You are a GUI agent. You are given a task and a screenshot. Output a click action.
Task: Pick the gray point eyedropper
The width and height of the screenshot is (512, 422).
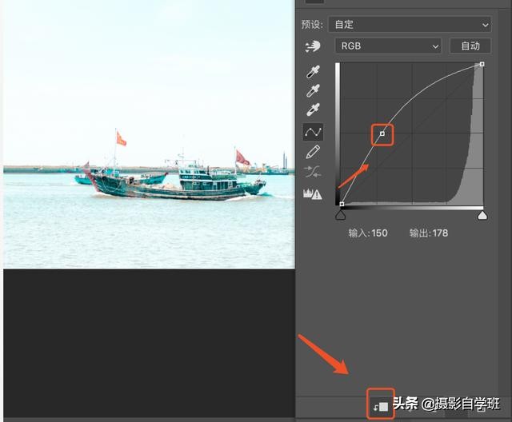coord(313,90)
